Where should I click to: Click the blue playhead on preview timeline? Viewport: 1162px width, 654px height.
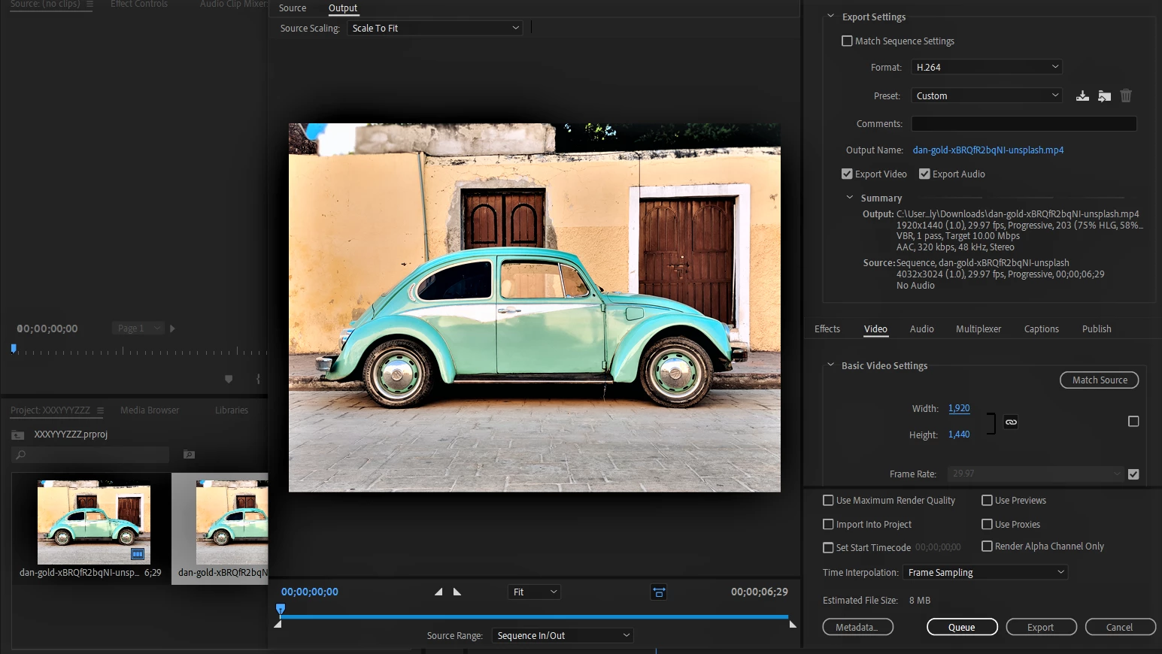pos(281,608)
